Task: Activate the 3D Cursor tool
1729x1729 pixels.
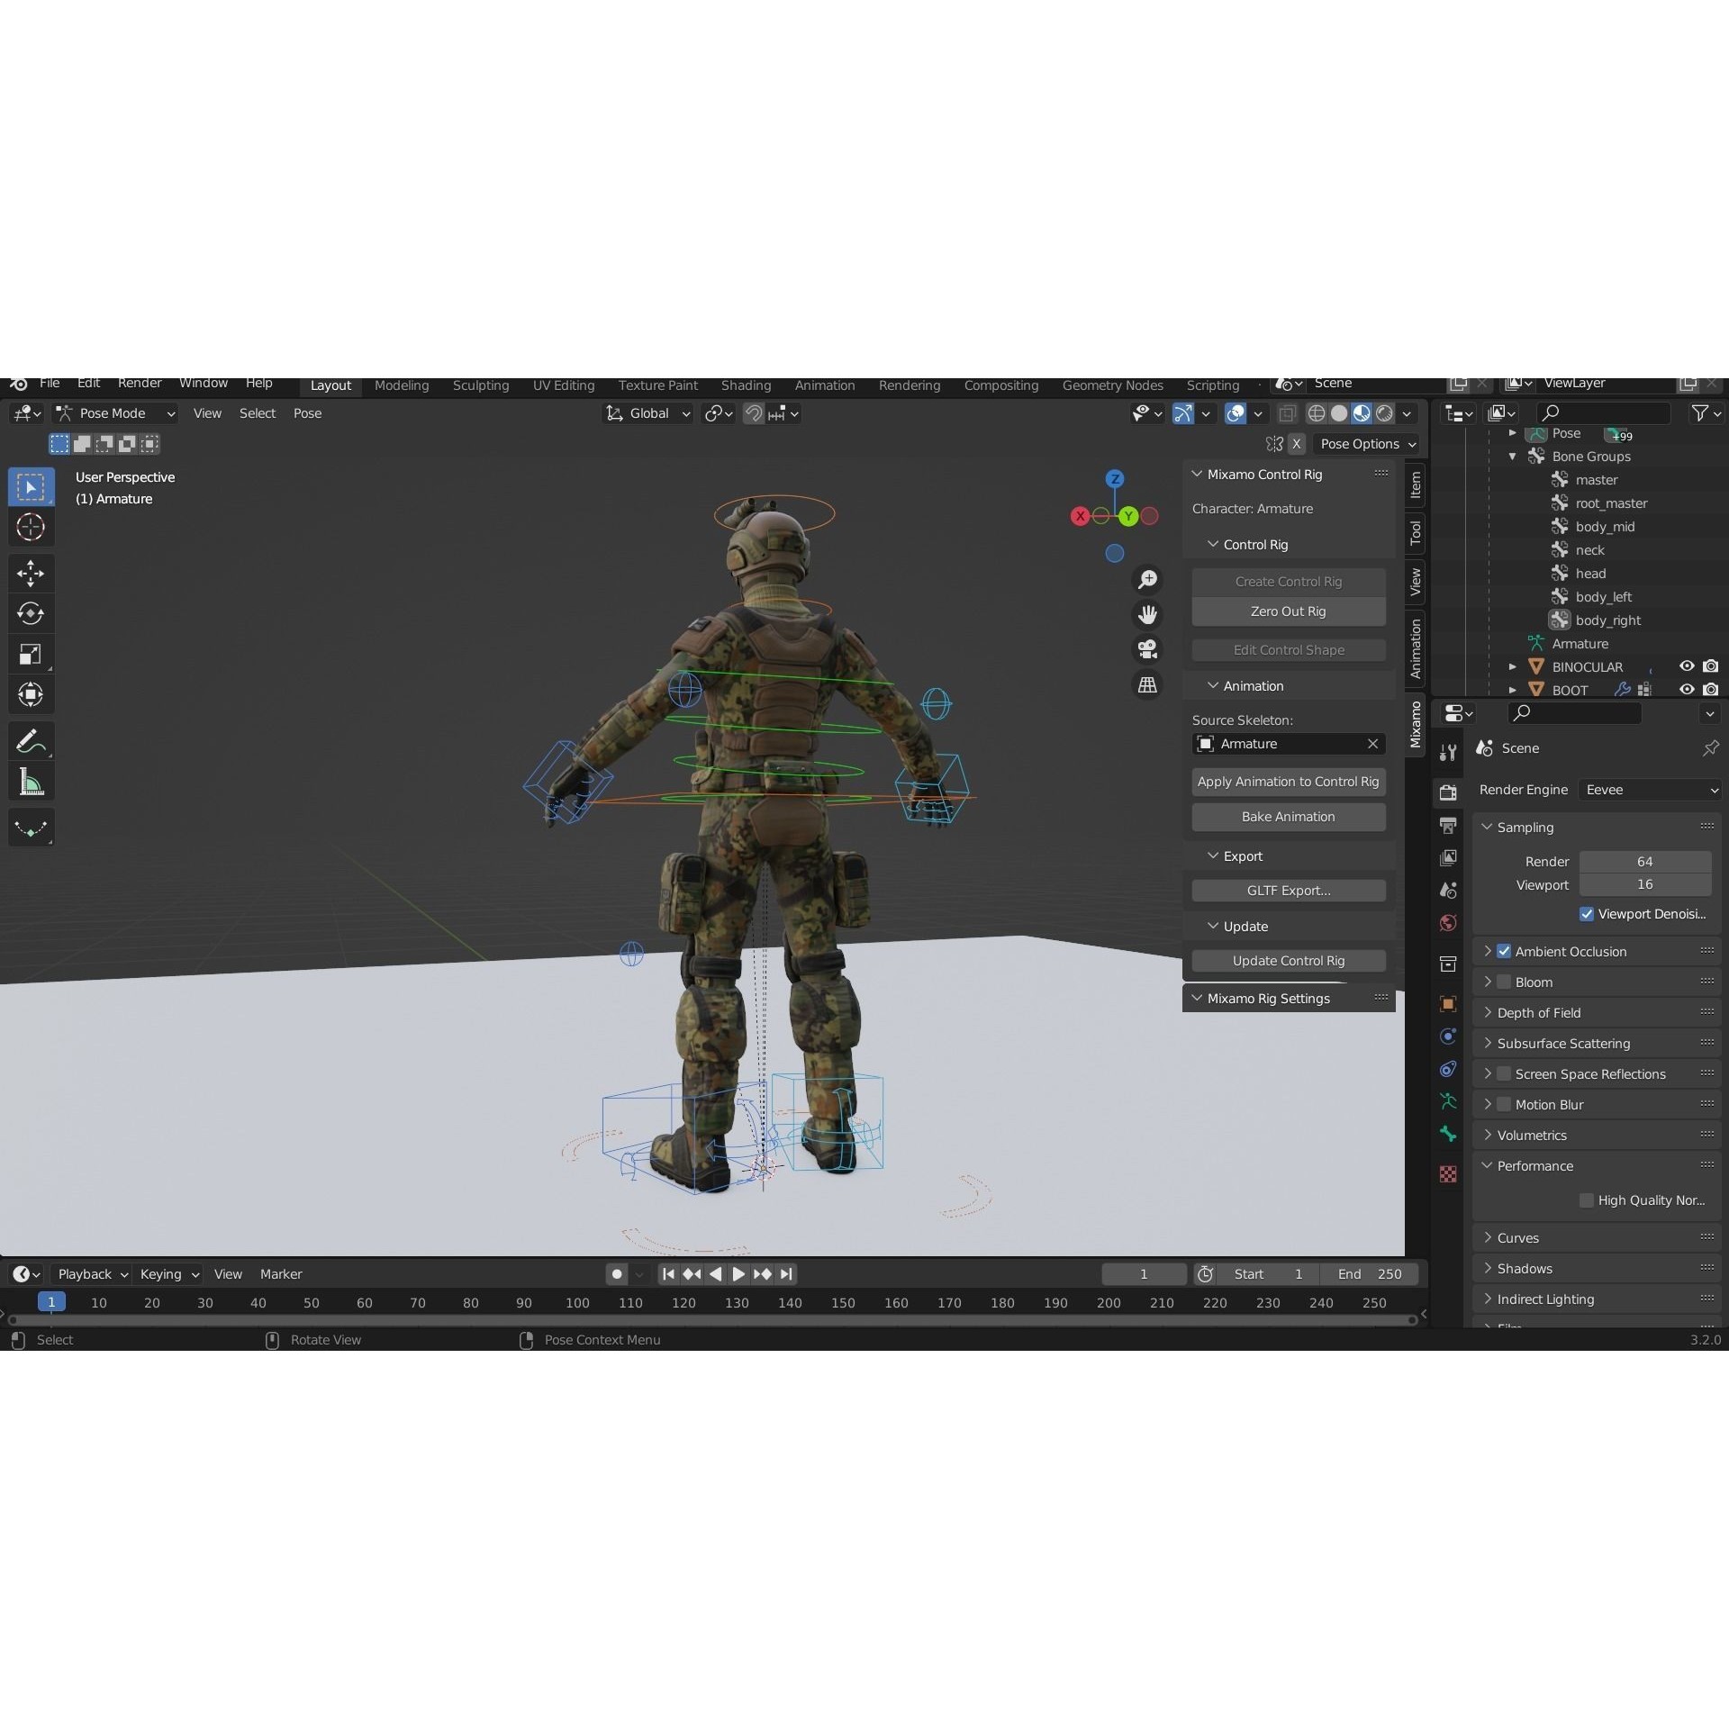Action: click(31, 527)
